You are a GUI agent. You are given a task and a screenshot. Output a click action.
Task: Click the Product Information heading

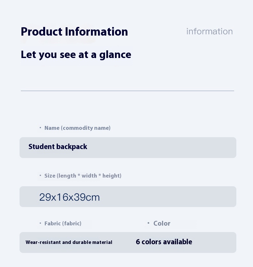click(74, 32)
